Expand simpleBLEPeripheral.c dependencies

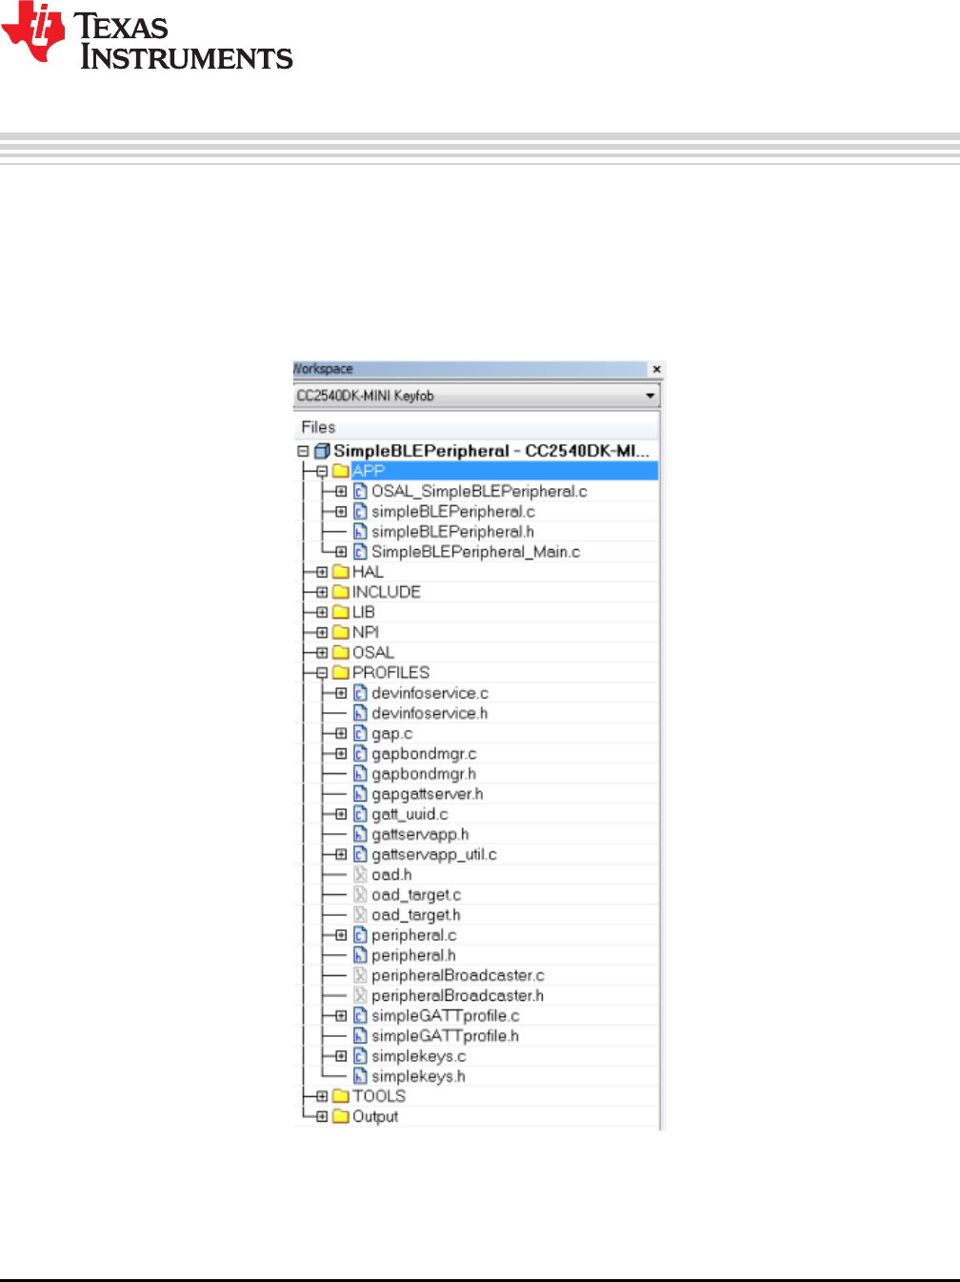click(341, 512)
